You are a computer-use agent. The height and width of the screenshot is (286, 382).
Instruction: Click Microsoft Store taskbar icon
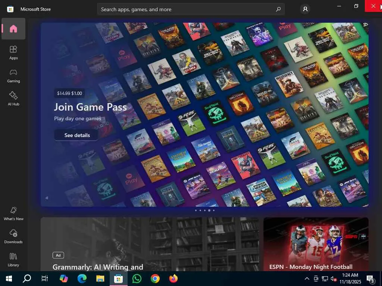click(x=118, y=279)
